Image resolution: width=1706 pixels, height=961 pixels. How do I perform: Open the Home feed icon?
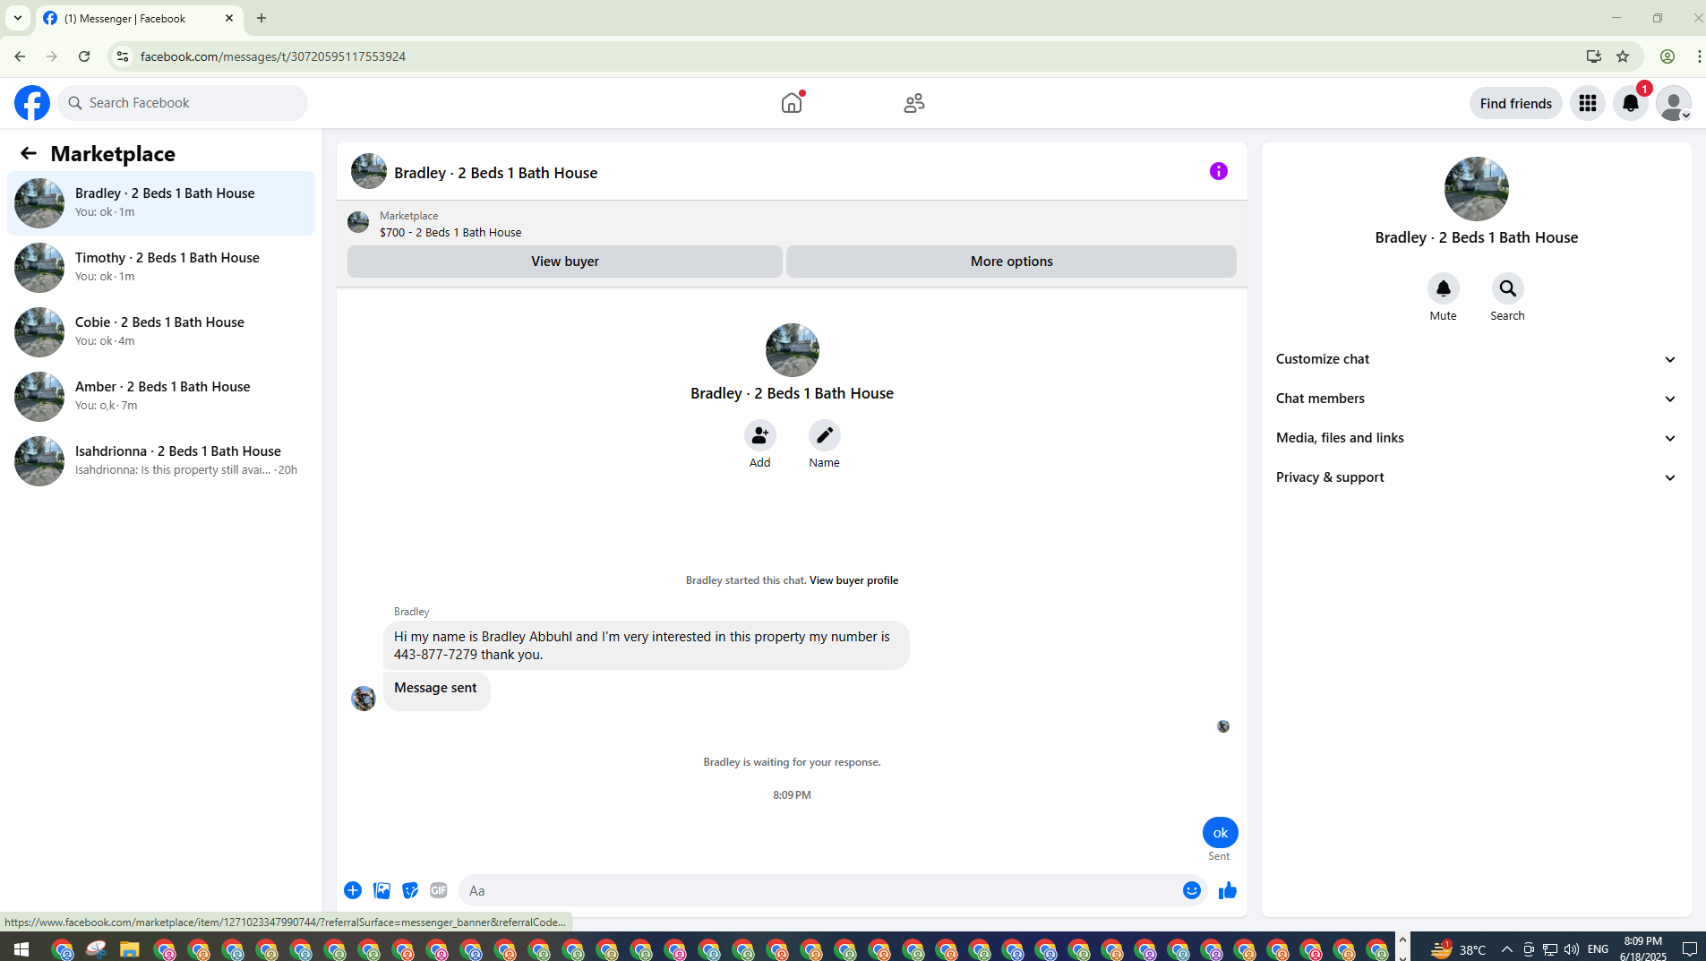pos(792,103)
